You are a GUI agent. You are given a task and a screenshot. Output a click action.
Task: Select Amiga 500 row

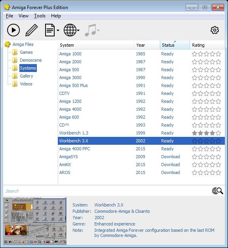141,70
